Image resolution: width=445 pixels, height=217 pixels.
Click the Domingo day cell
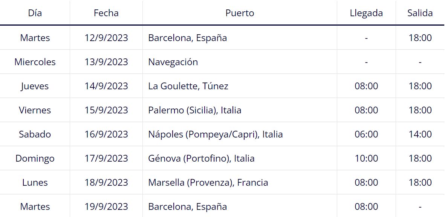click(x=35, y=159)
